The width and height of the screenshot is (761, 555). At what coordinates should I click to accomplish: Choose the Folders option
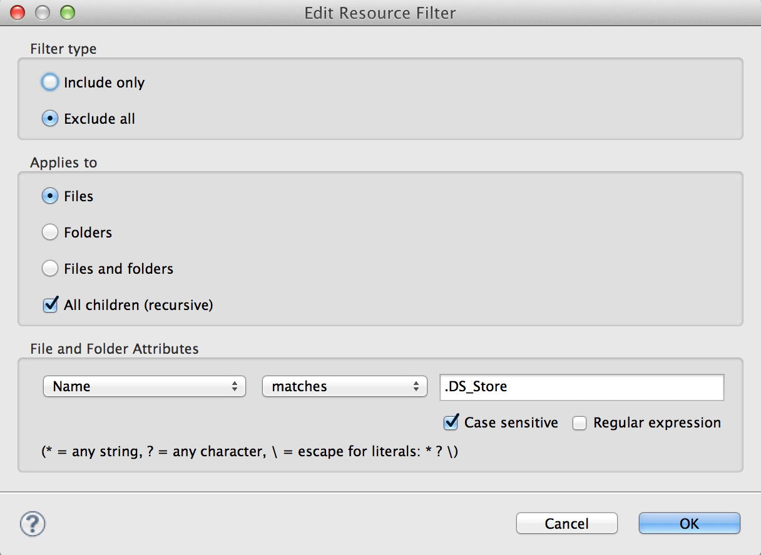pyautogui.click(x=49, y=232)
